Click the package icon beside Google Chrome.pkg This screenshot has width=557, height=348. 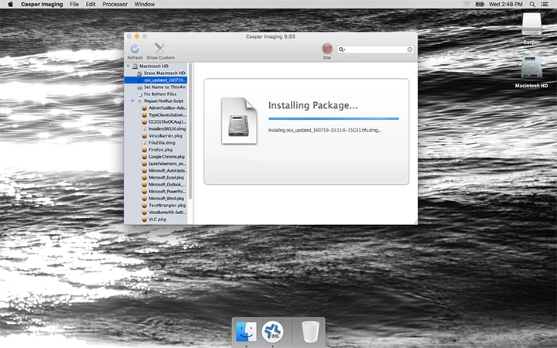pyautogui.click(x=144, y=156)
